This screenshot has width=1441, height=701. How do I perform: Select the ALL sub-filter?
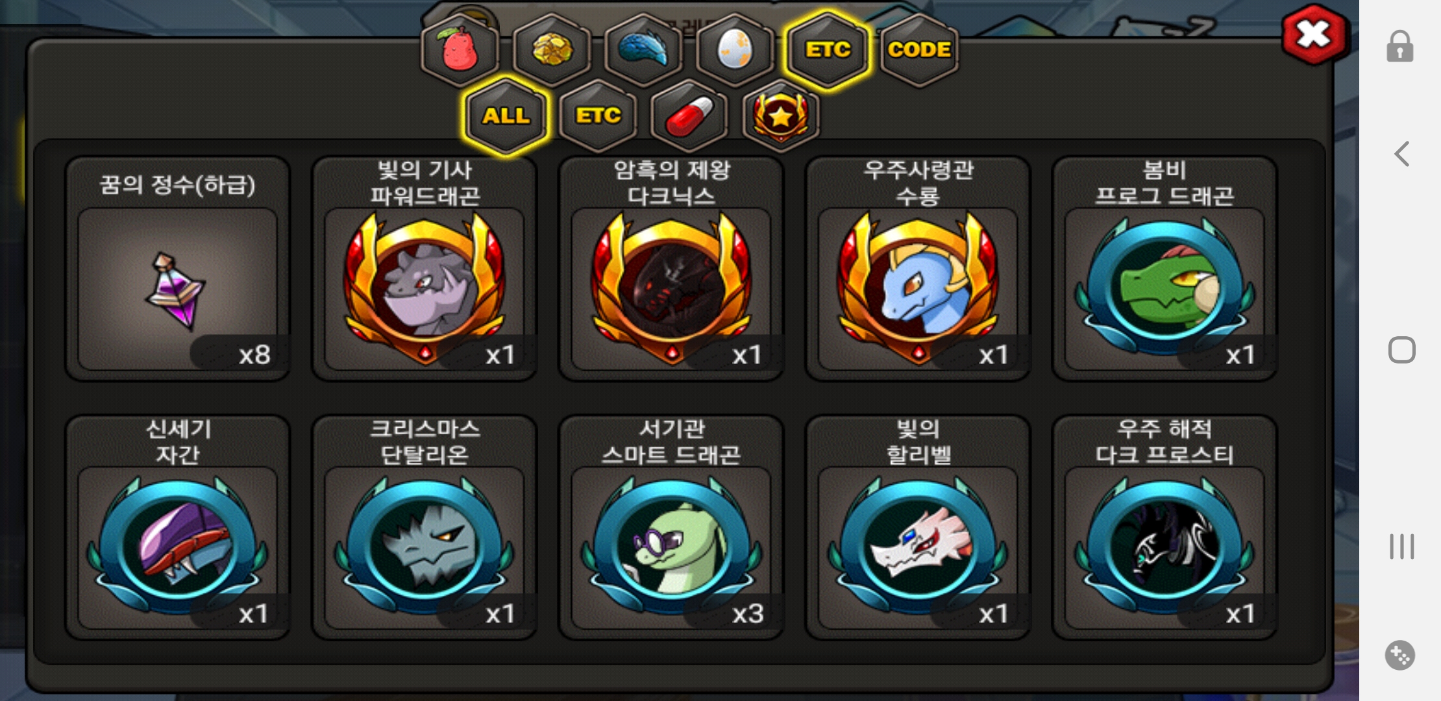click(x=506, y=116)
